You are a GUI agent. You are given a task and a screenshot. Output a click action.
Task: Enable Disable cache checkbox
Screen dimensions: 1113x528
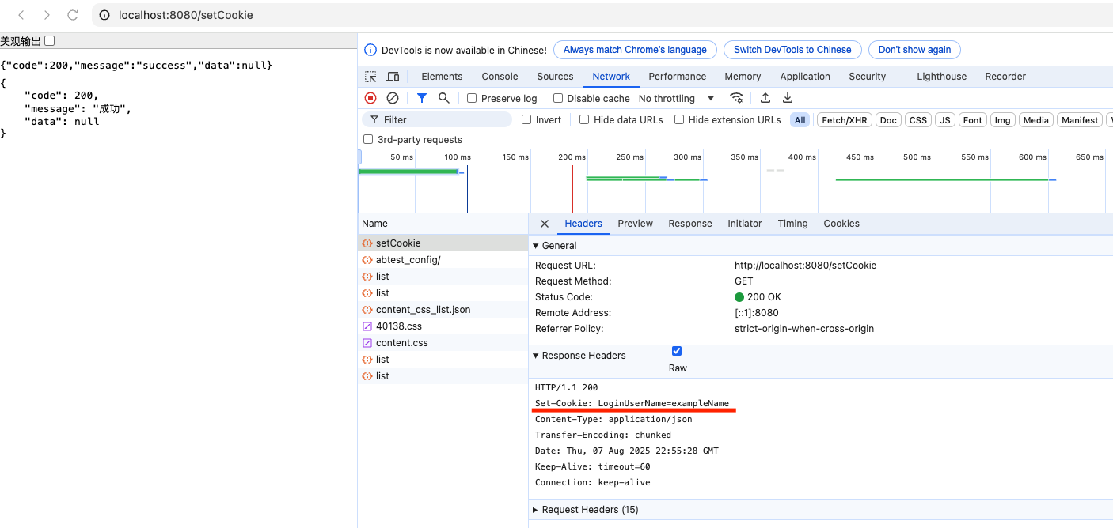pos(558,98)
